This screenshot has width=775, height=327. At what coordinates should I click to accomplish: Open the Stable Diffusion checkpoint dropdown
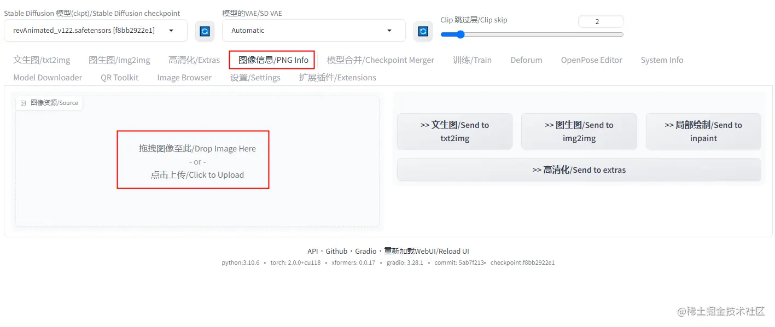point(96,31)
